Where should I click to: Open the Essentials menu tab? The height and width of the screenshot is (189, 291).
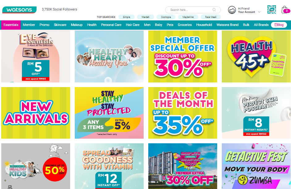(x=11, y=25)
